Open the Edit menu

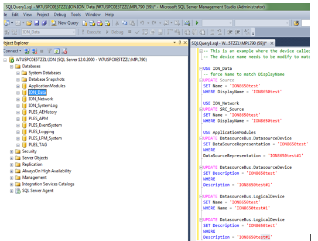click(15, 15)
